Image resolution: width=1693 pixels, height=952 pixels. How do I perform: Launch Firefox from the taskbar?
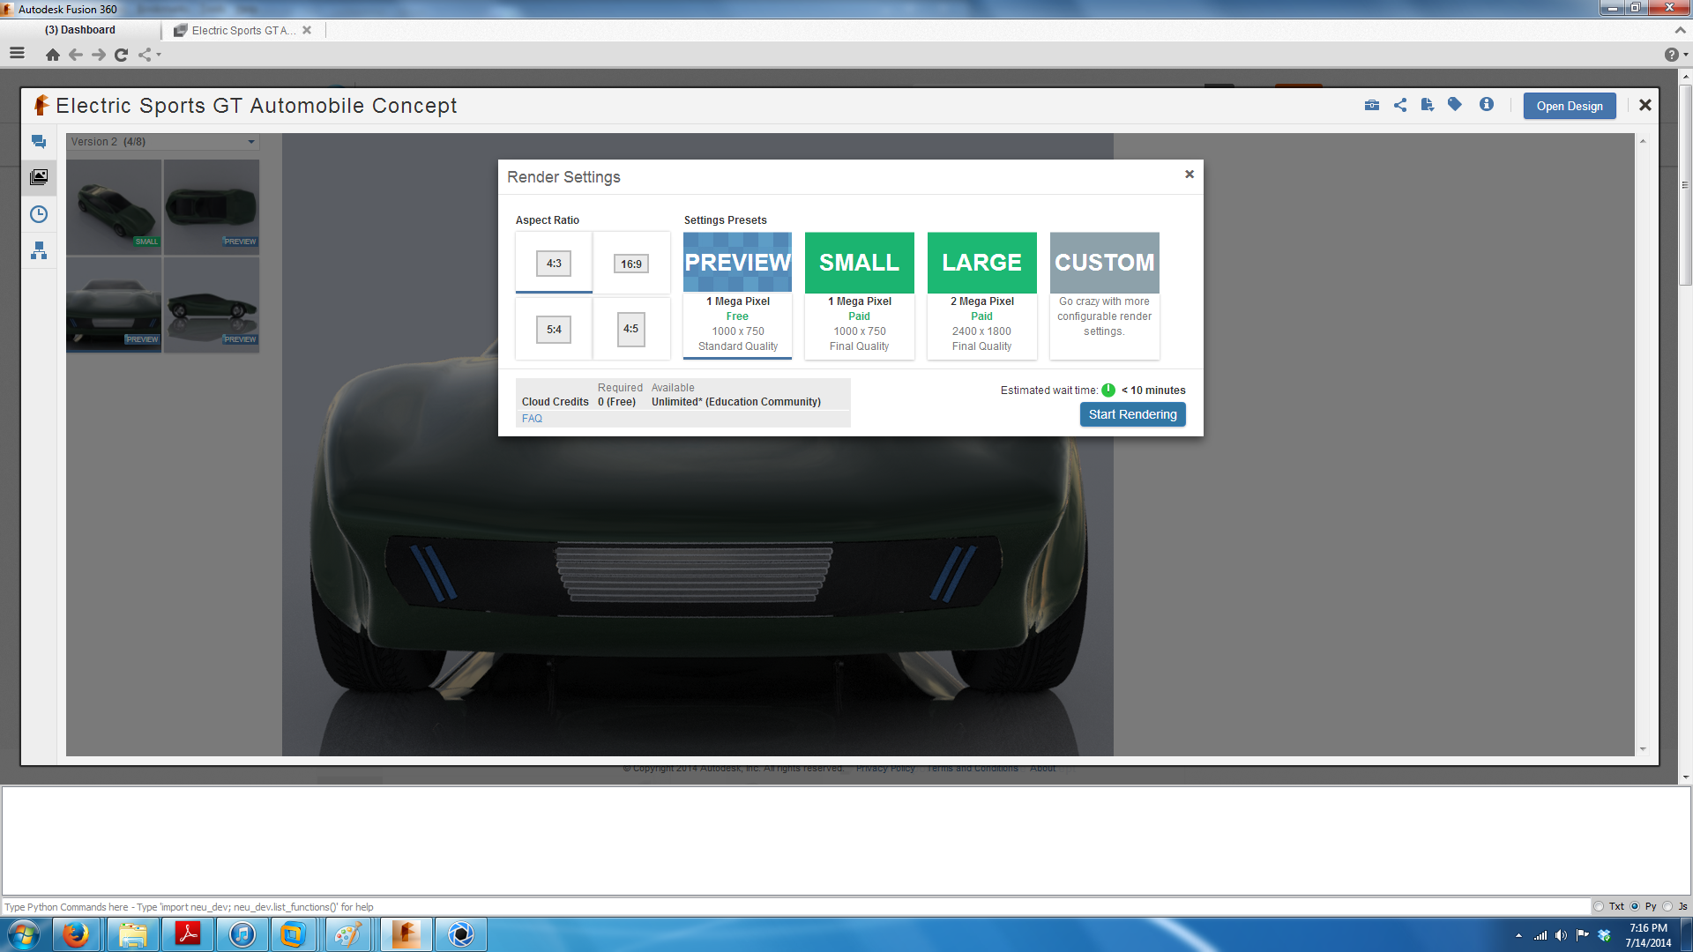(76, 934)
